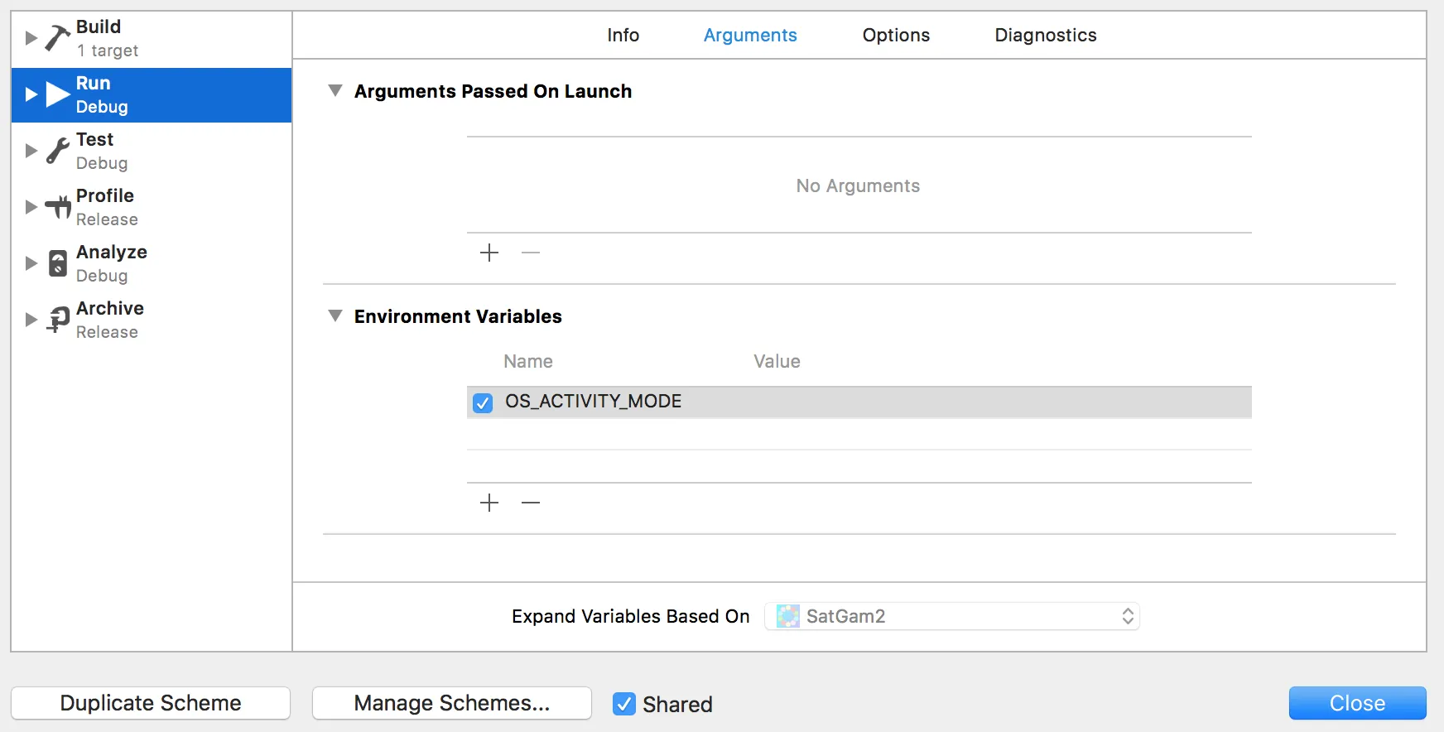Click the Archive action icon
Viewport: 1444px width, 732px height.
tap(58, 320)
